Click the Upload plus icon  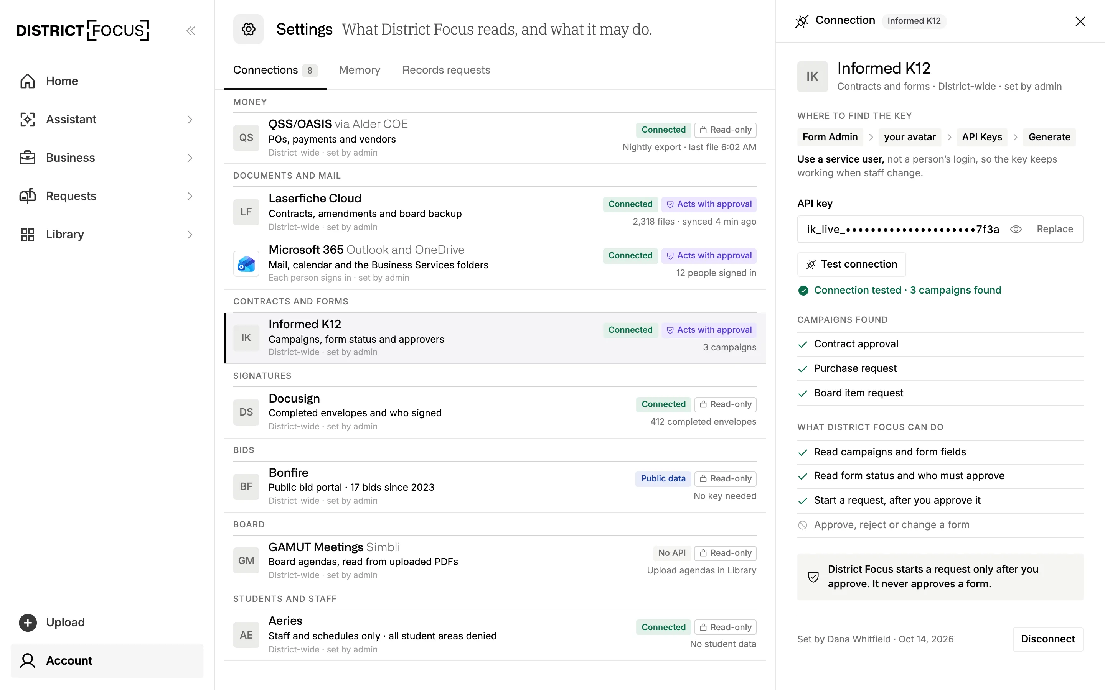(27, 623)
